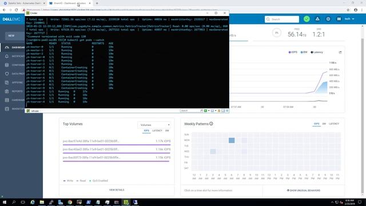Screen dimensions: 366x206
Task: Select BW tab in Top Volumes
Action: 167,131
